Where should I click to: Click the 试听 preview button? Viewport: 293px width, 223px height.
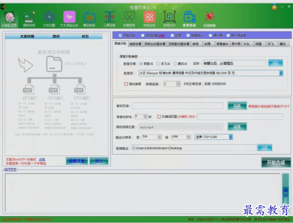pyautogui.click(x=275, y=63)
